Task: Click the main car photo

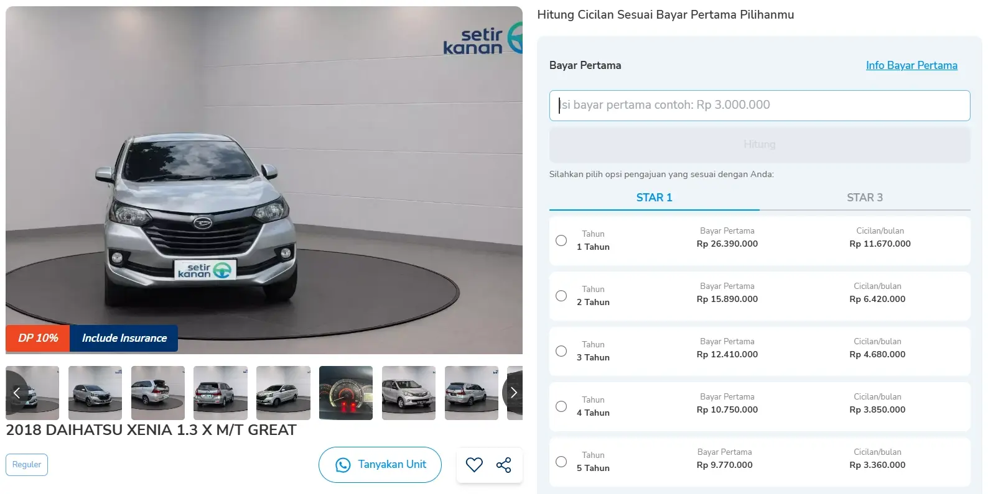Action: [264, 180]
